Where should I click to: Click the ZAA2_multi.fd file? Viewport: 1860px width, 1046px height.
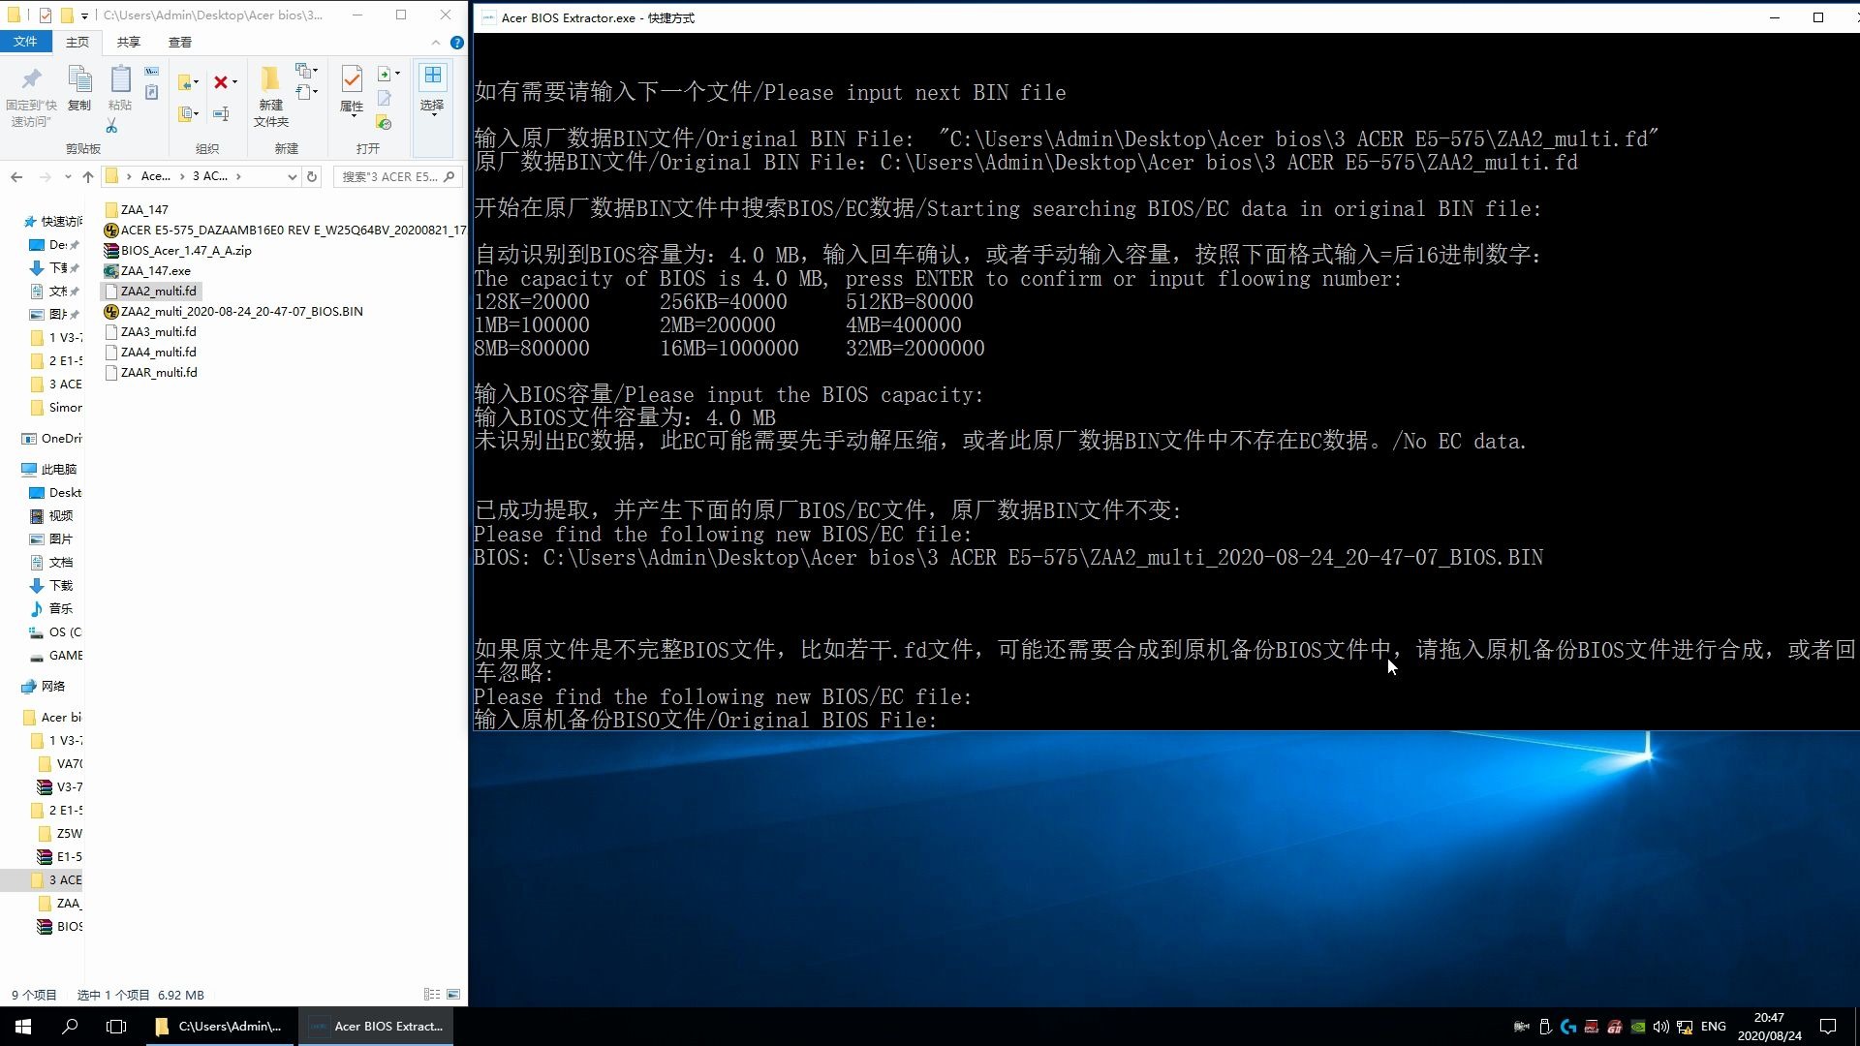click(157, 290)
